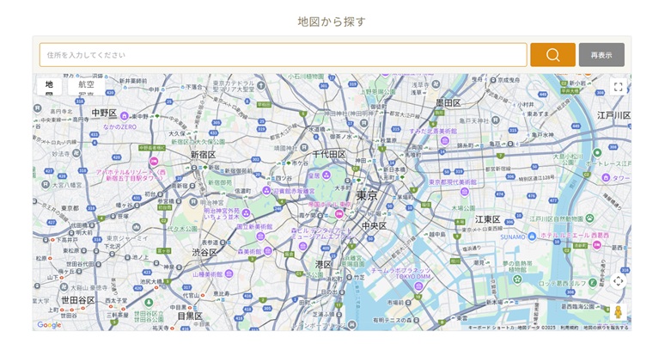This screenshot has height=344, width=665.
Task: Click the 中野区 ward label
Action: tap(104, 113)
